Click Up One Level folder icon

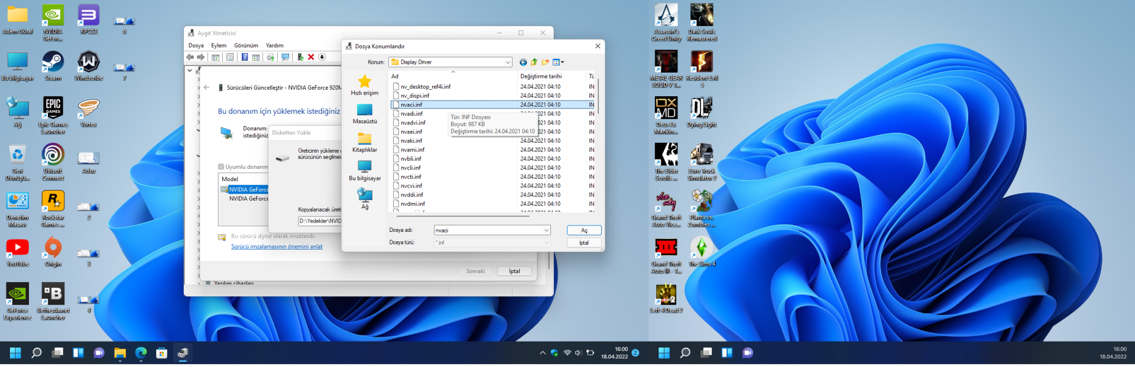click(x=534, y=62)
